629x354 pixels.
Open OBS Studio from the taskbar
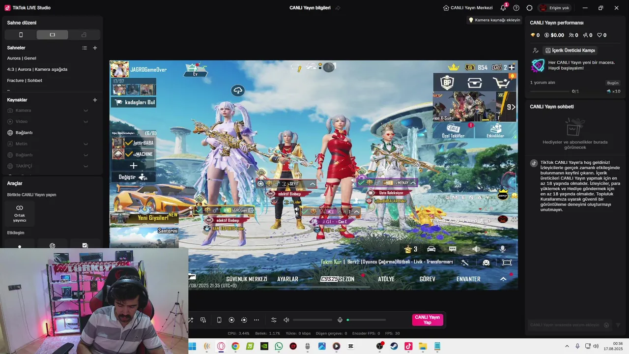(379, 346)
